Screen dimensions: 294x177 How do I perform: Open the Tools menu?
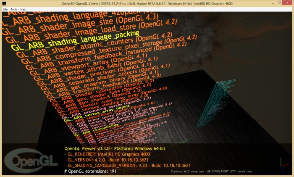(14, 9)
